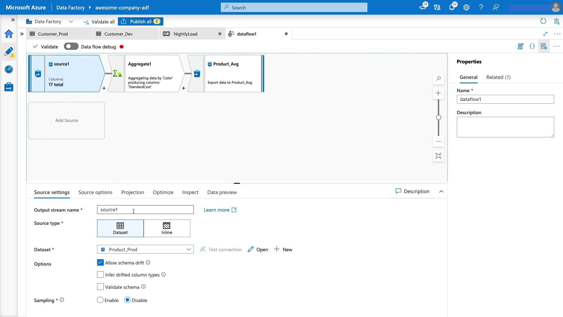Open the Product_Prod dataset dropdown
The height and width of the screenshot is (317, 563).
pyautogui.click(x=145, y=249)
